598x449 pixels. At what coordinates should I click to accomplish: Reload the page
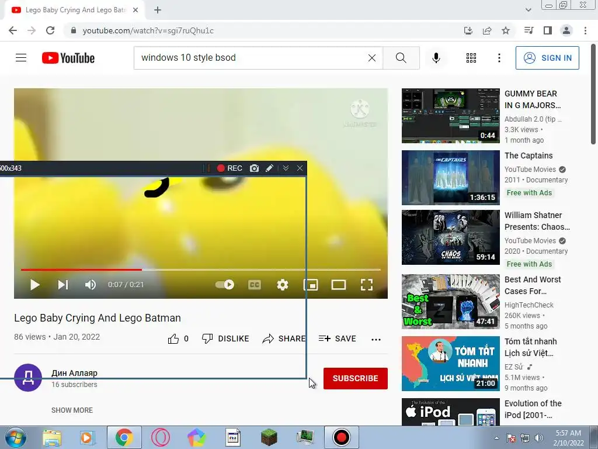pos(50,30)
